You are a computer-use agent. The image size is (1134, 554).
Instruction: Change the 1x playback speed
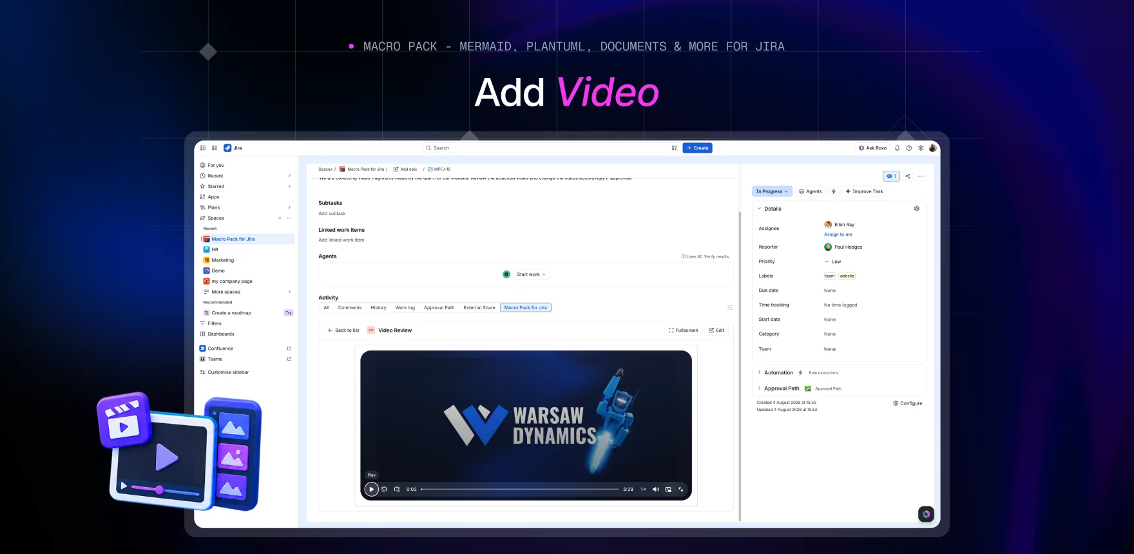pyautogui.click(x=643, y=490)
